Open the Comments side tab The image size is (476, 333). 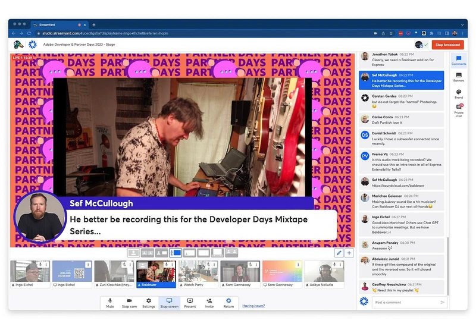coord(458,60)
